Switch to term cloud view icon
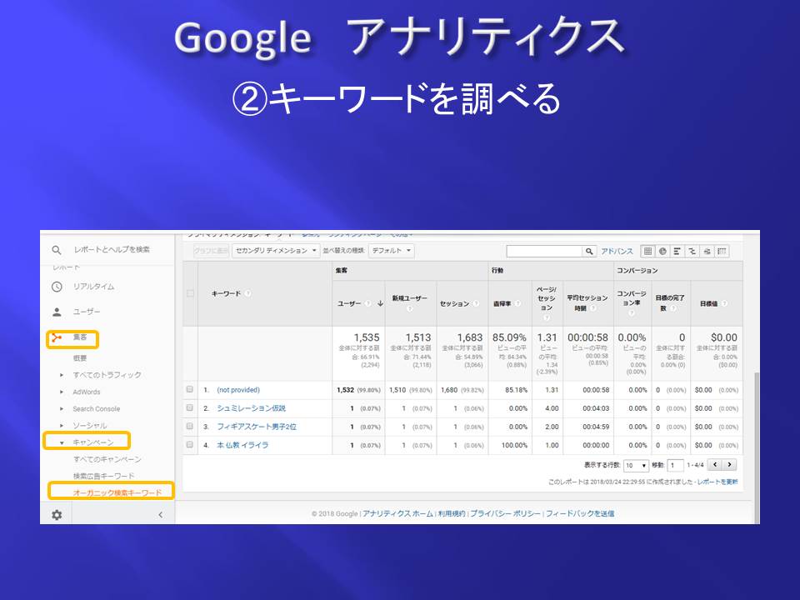 click(x=707, y=251)
